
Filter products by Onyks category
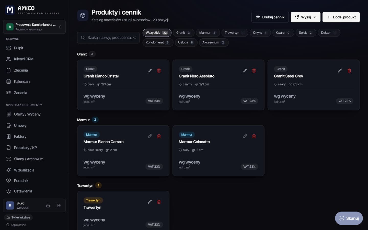point(260,33)
